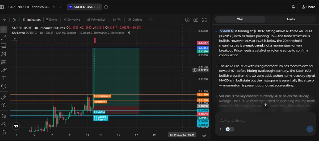Click the Support 2 level label

pos(101,119)
